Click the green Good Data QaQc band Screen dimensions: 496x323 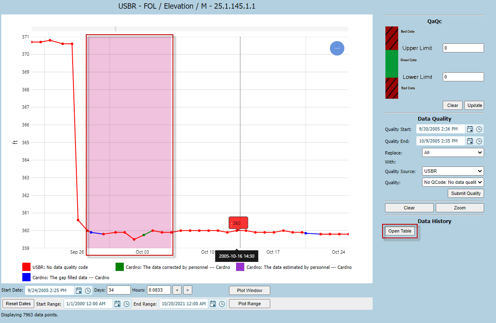coord(392,64)
